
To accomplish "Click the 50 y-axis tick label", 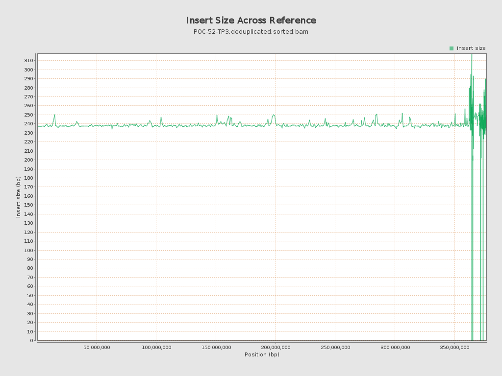I will (30, 295).
